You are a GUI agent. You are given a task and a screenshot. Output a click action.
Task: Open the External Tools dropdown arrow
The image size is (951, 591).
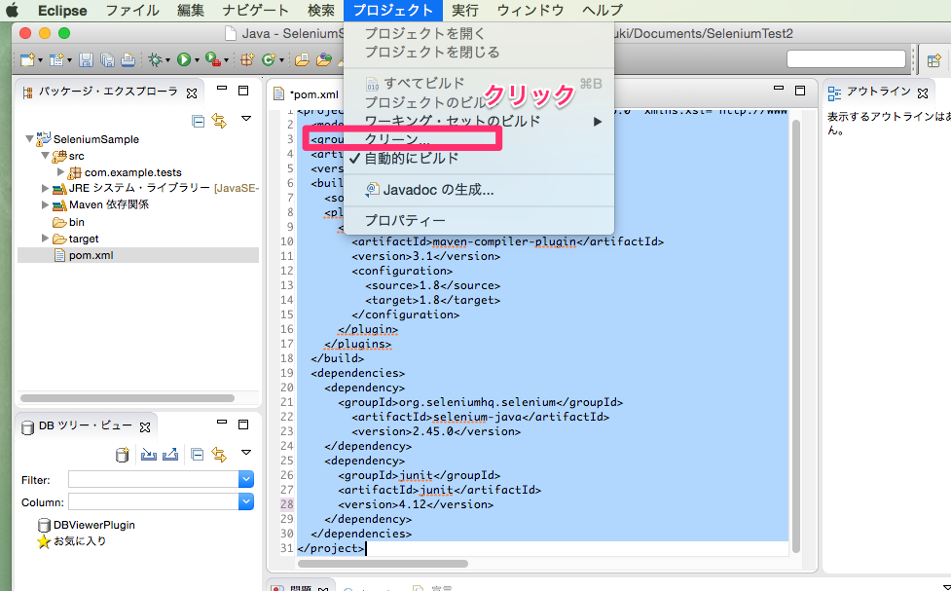[x=226, y=60]
